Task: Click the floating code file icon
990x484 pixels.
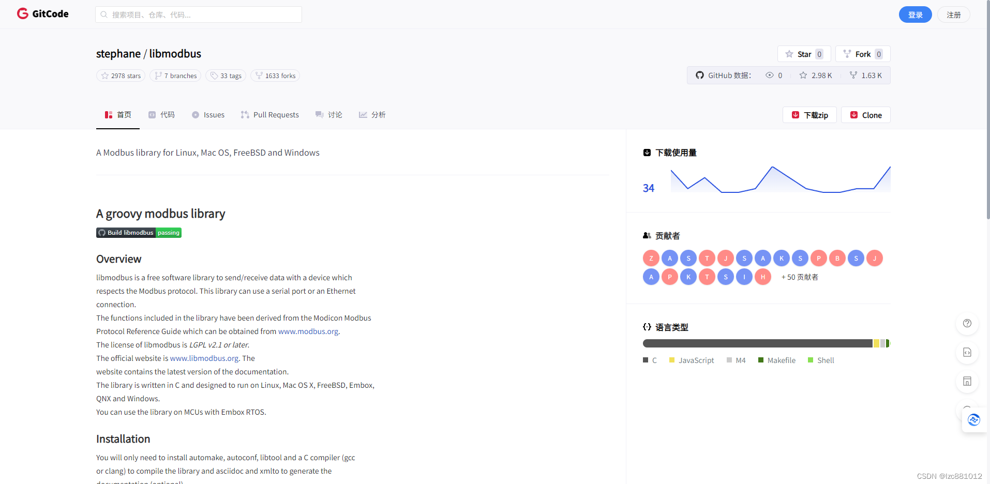Action: pyautogui.click(x=967, y=352)
